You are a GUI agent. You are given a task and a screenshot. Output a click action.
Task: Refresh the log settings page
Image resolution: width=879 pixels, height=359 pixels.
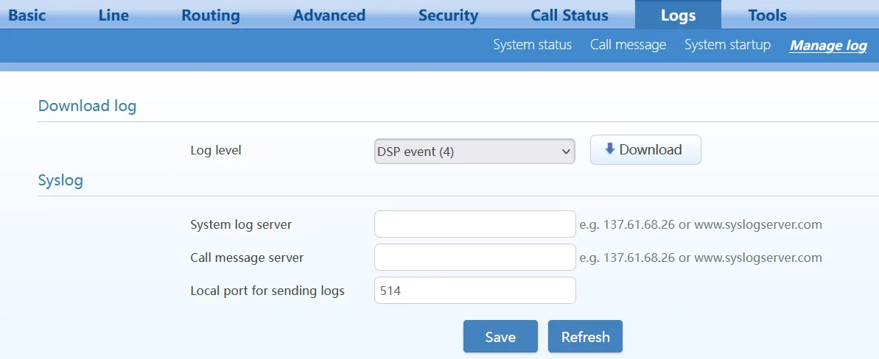[585, 337]
